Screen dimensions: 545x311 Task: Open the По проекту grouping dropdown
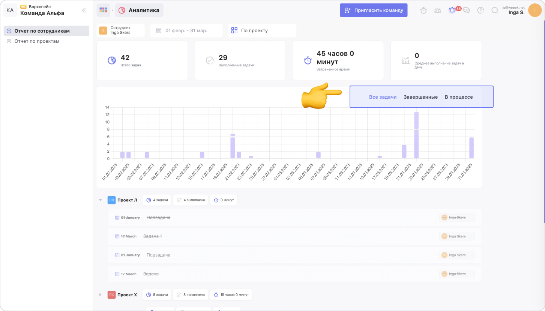click(x=262, y=30)
